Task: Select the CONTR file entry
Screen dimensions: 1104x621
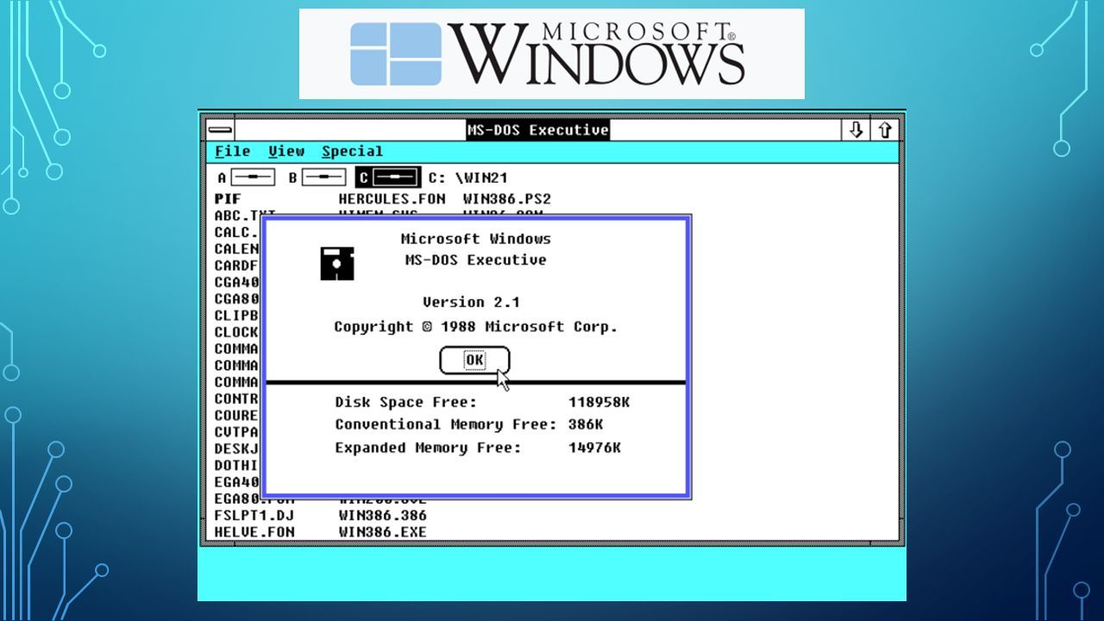Action: [x=236, y=399]
